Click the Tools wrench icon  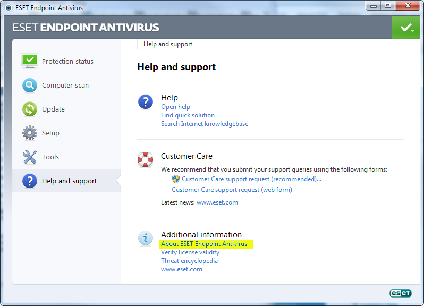click(30, 157)
